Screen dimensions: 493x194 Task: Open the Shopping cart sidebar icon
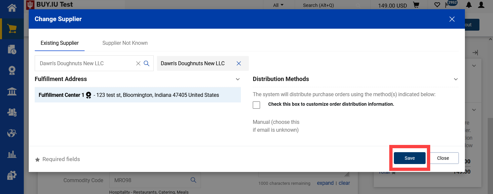pyautogui.click(x=12, y=29)
